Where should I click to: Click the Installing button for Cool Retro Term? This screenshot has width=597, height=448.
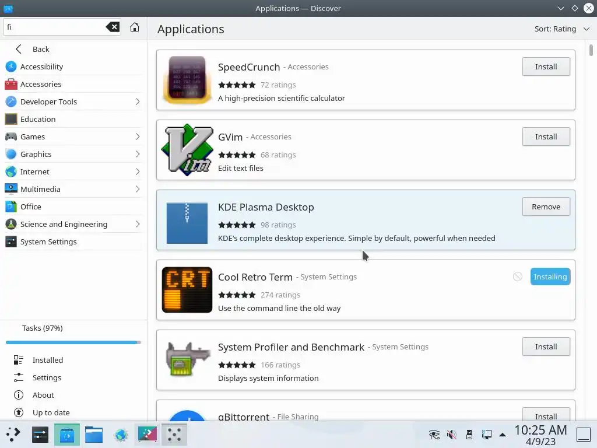[550, 277]
